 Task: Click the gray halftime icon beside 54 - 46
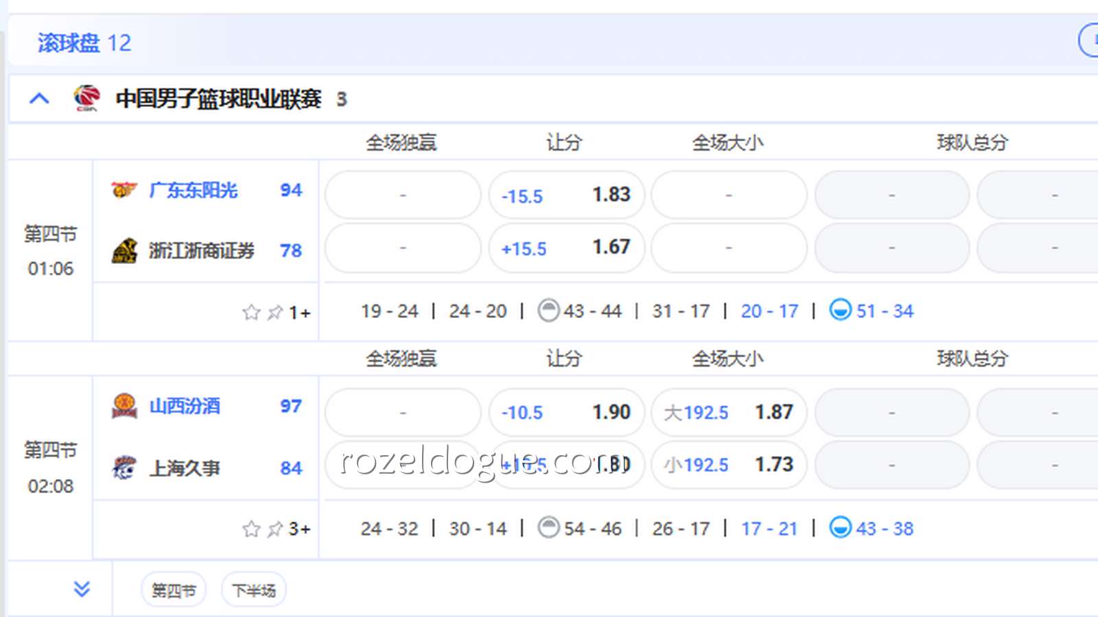(548, 528)
